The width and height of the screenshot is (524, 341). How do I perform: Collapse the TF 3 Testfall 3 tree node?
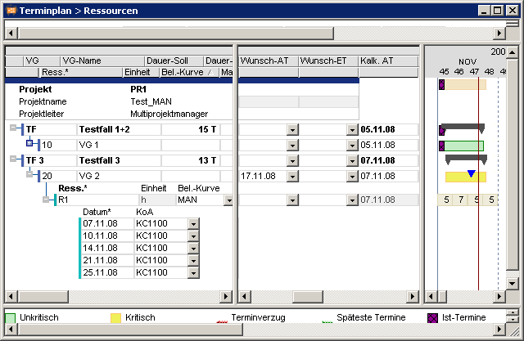(13, 159)
